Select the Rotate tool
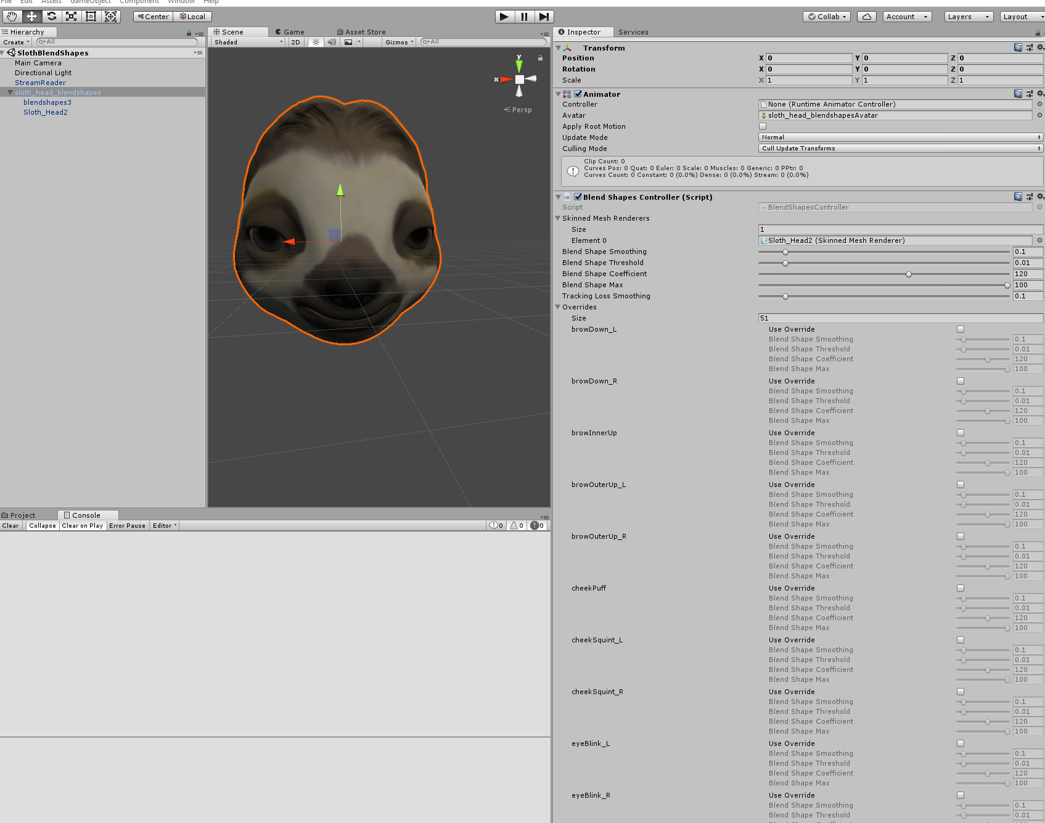The width and height of the screenshot is (1045, 823). click(52, 17)
